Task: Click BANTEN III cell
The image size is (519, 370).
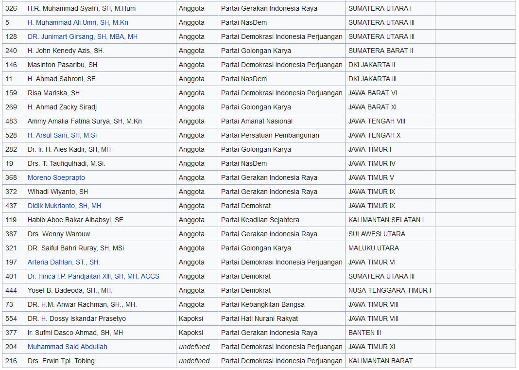Action: click(x=390, y=333)
